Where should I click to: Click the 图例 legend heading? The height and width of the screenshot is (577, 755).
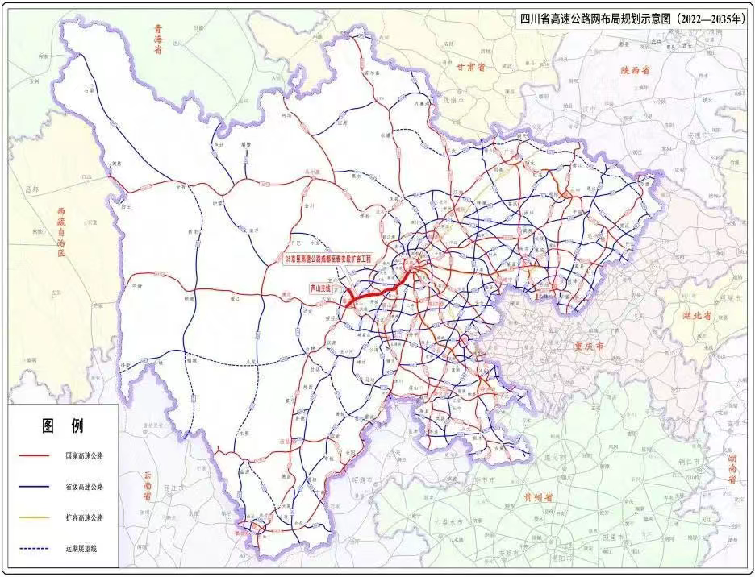[x=62, y=425]
